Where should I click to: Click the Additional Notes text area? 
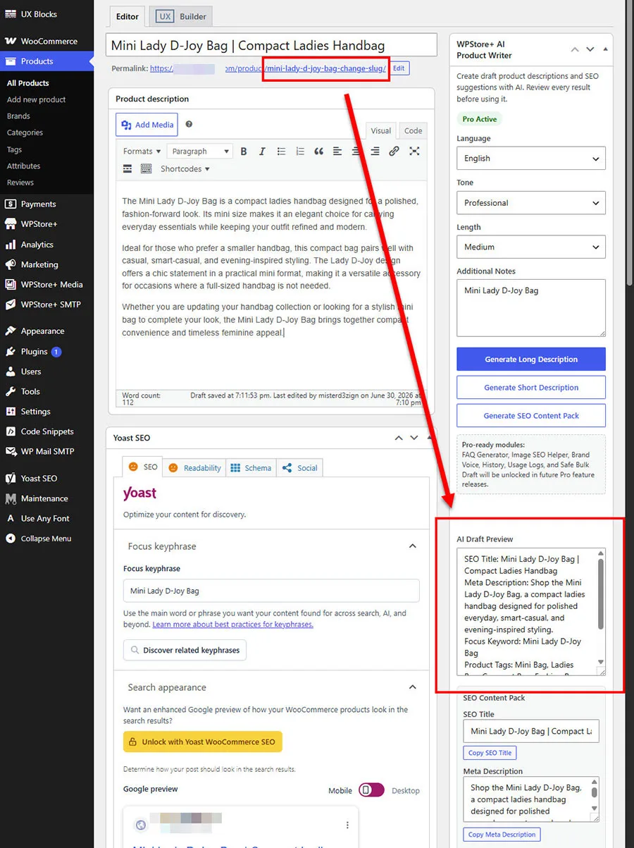531,308
